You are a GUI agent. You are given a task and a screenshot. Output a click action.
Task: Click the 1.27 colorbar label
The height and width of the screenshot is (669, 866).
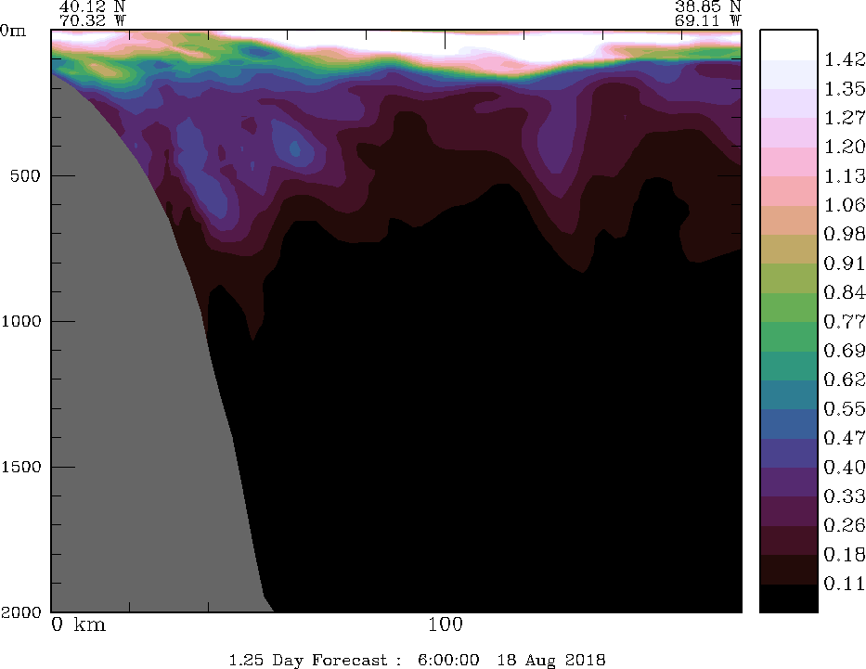coord(845,118)
